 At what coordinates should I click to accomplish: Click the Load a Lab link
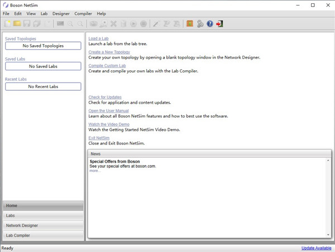click(98, 38)
